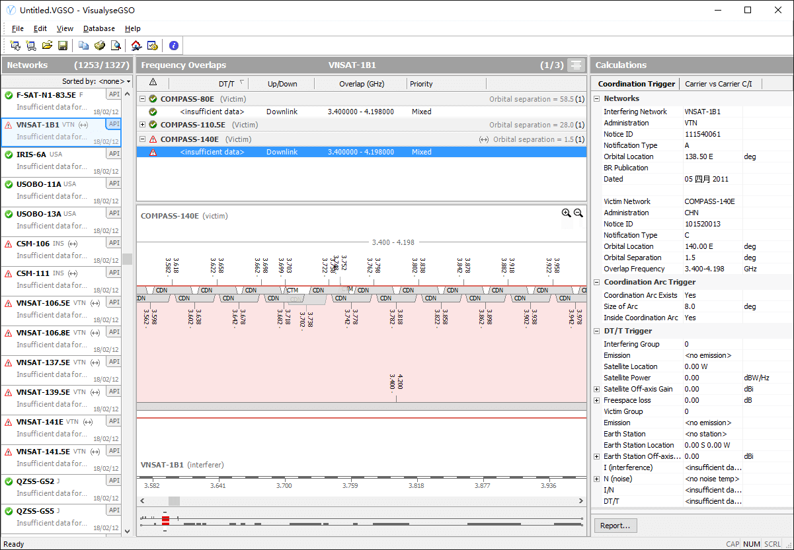Screen dimensions: 794x550
Task: Open the Sorted by dropdown
Action: coord(97,81)
